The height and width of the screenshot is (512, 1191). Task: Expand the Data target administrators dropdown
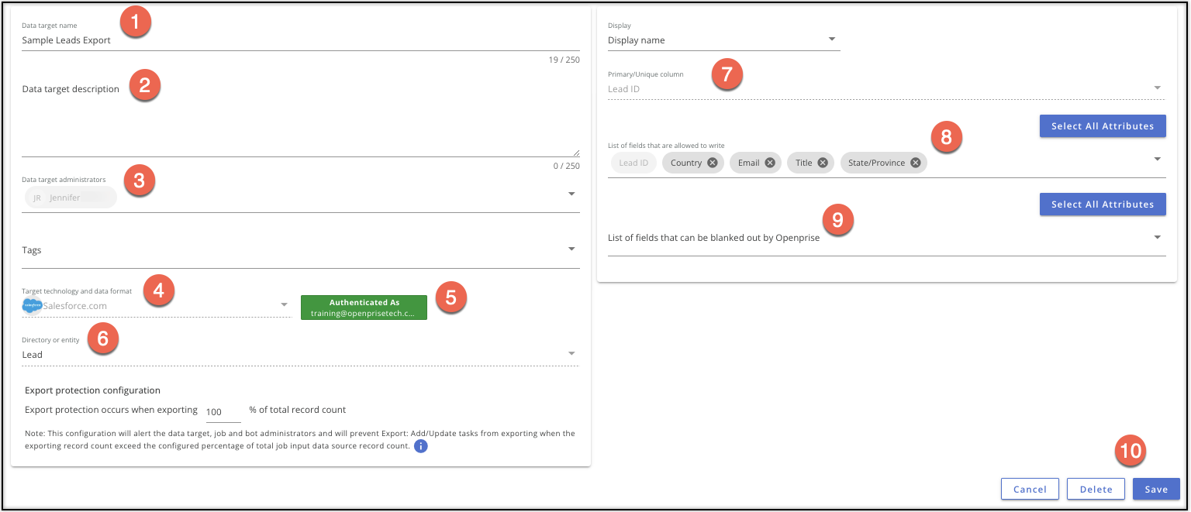571,194
